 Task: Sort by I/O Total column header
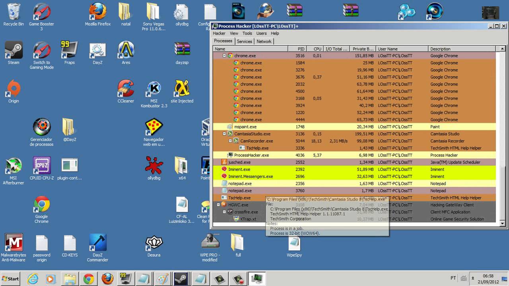pos(336,49)
